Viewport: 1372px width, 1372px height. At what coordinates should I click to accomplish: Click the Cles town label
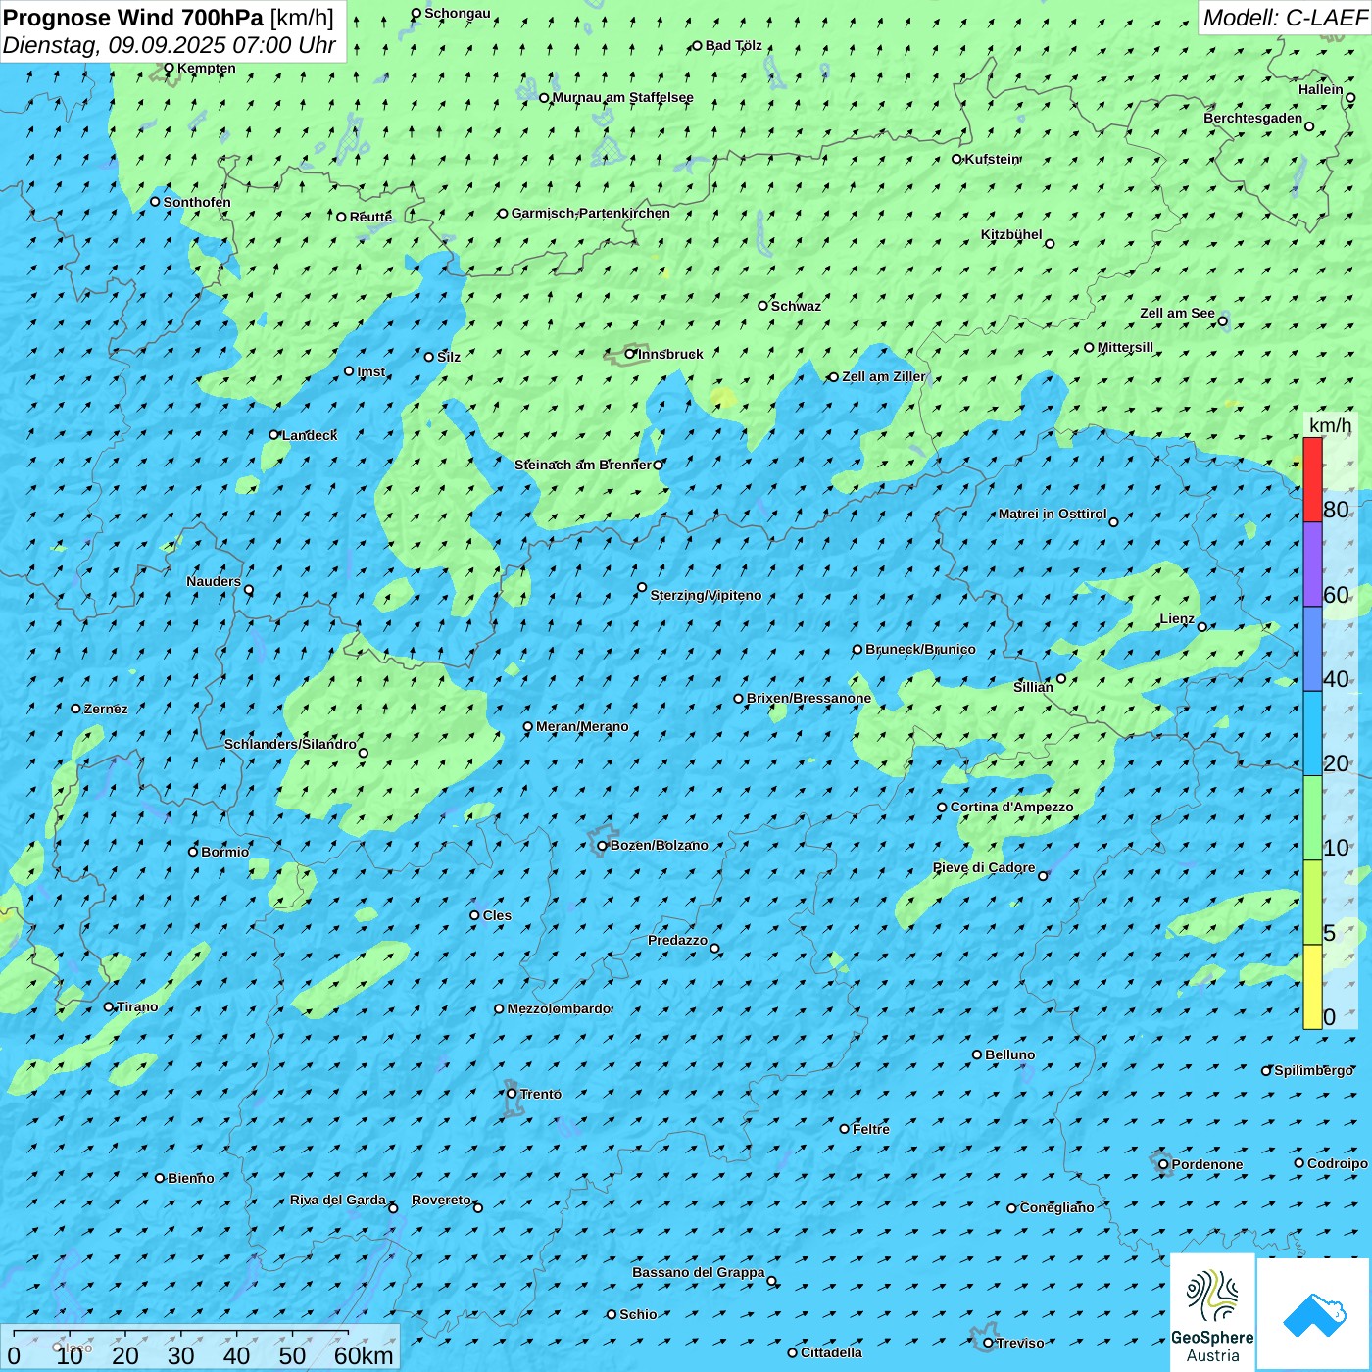click(497, 915)
